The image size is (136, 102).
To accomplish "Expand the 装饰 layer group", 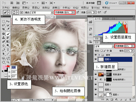I will pyautogui.click(x=99, y=55).
